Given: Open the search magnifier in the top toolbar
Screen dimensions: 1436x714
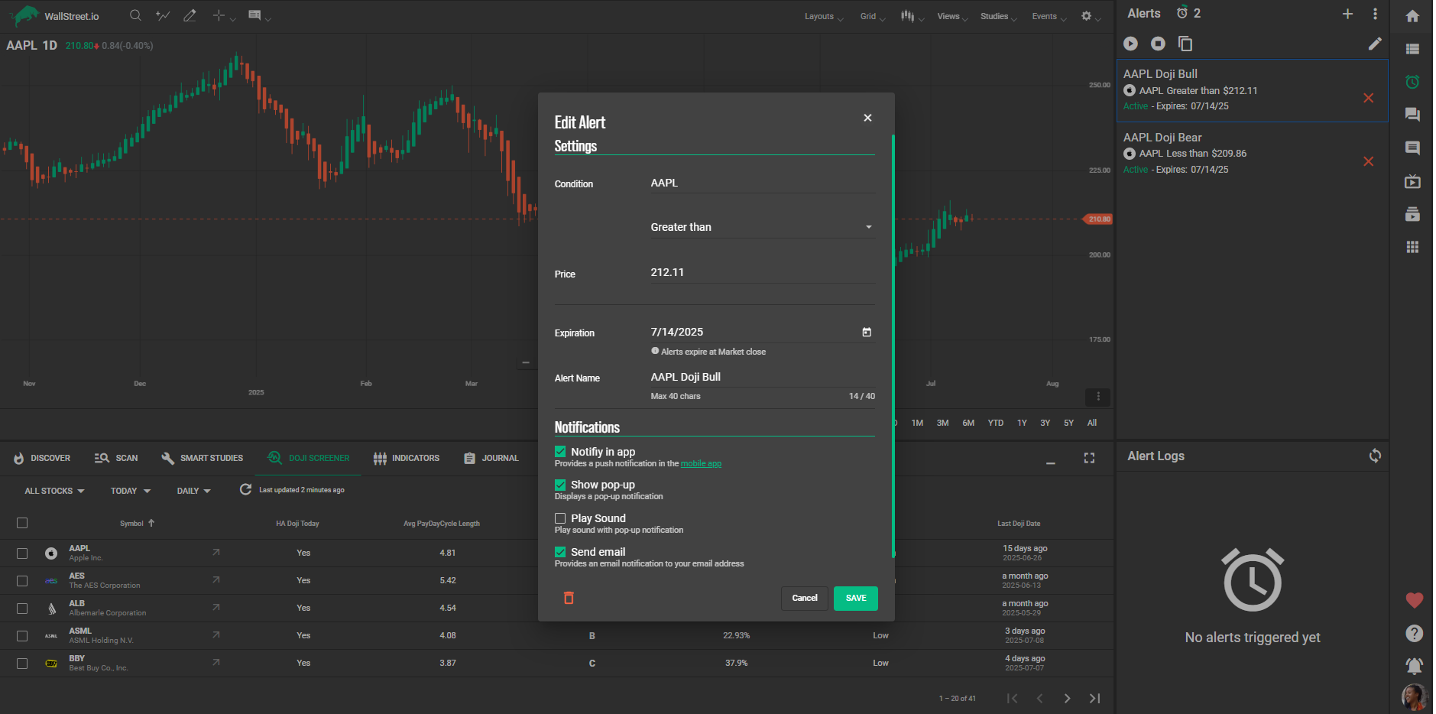Looking at the screenshot, I should point(135,15).
